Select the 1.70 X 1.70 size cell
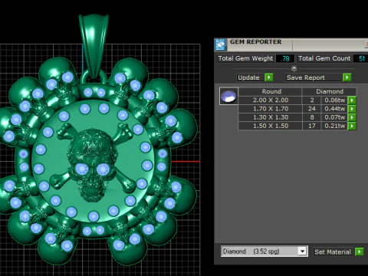Screen dimensions: 368x276 [x=271, y=109]
